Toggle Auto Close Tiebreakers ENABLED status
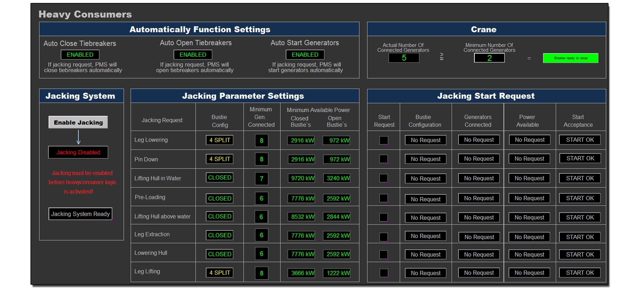 point(80,55)
